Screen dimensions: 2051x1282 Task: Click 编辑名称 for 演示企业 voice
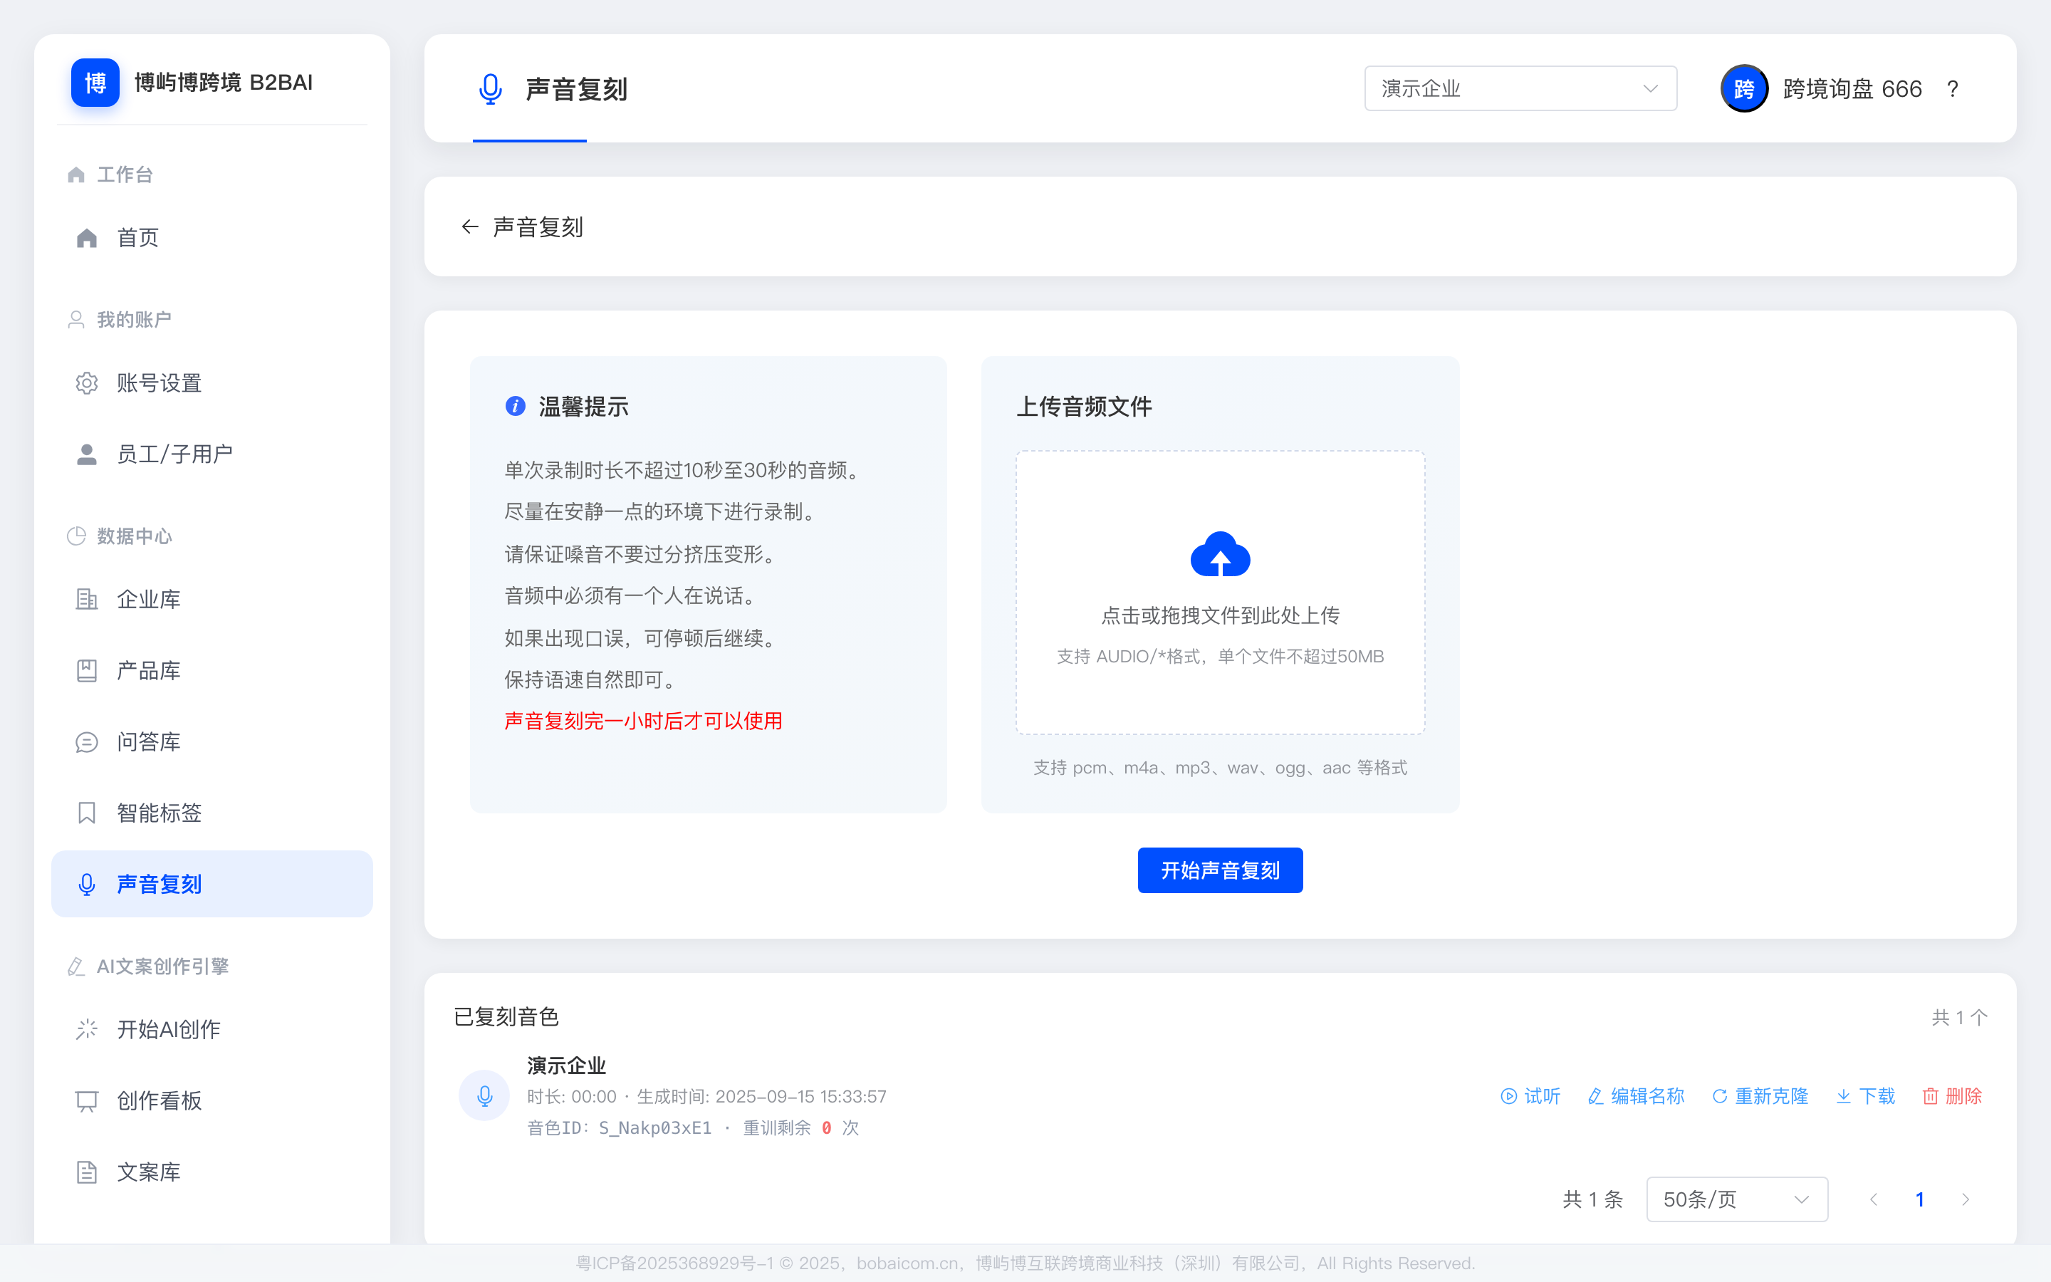tap(1636, 1096)
